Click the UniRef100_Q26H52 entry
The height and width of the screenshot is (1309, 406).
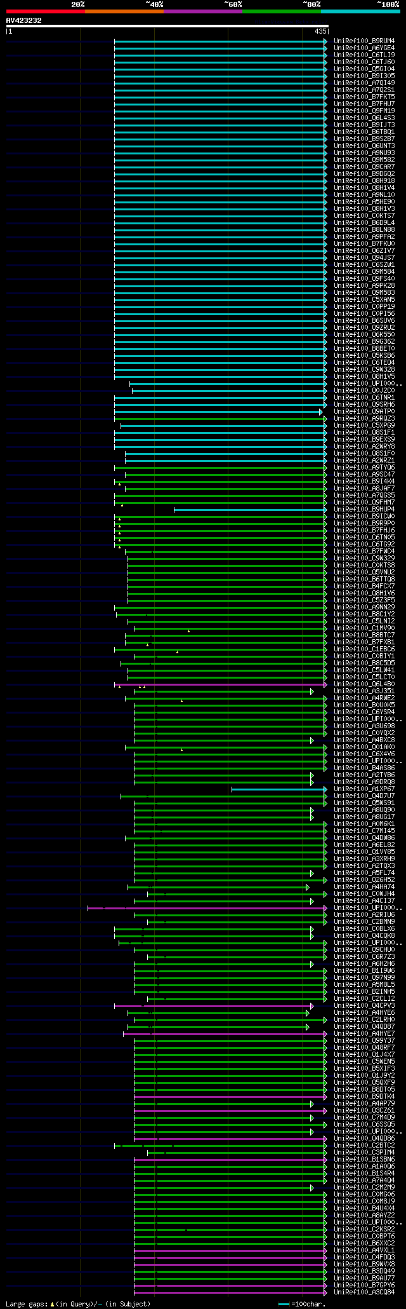tap(364, 879)
